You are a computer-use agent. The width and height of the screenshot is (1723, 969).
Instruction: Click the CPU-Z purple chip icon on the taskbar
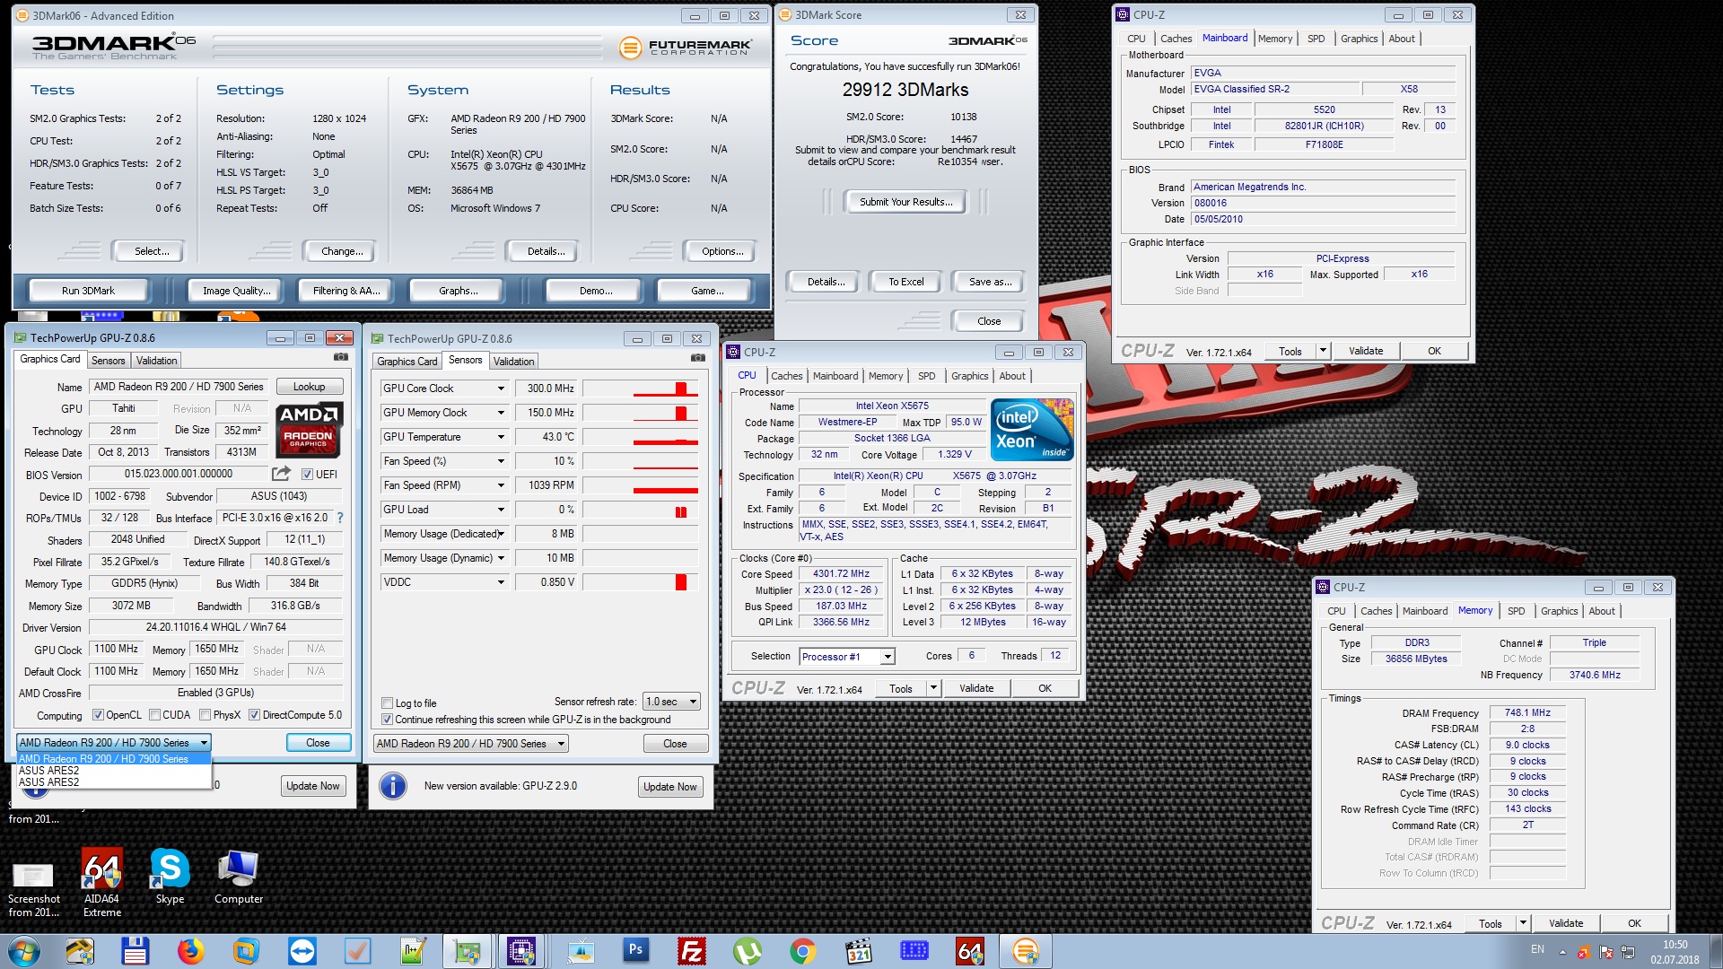pos(521,951)
